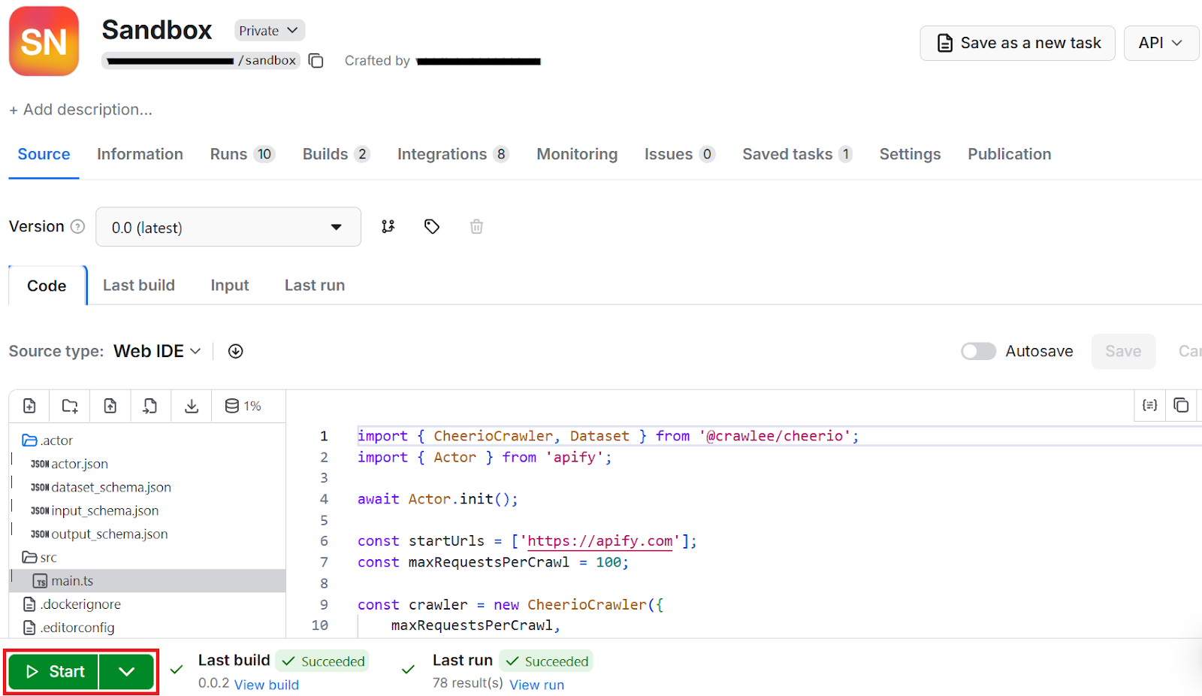1202x696 pixels.
Task: Toggle the Autosave switch
Action: click(978, 351)
